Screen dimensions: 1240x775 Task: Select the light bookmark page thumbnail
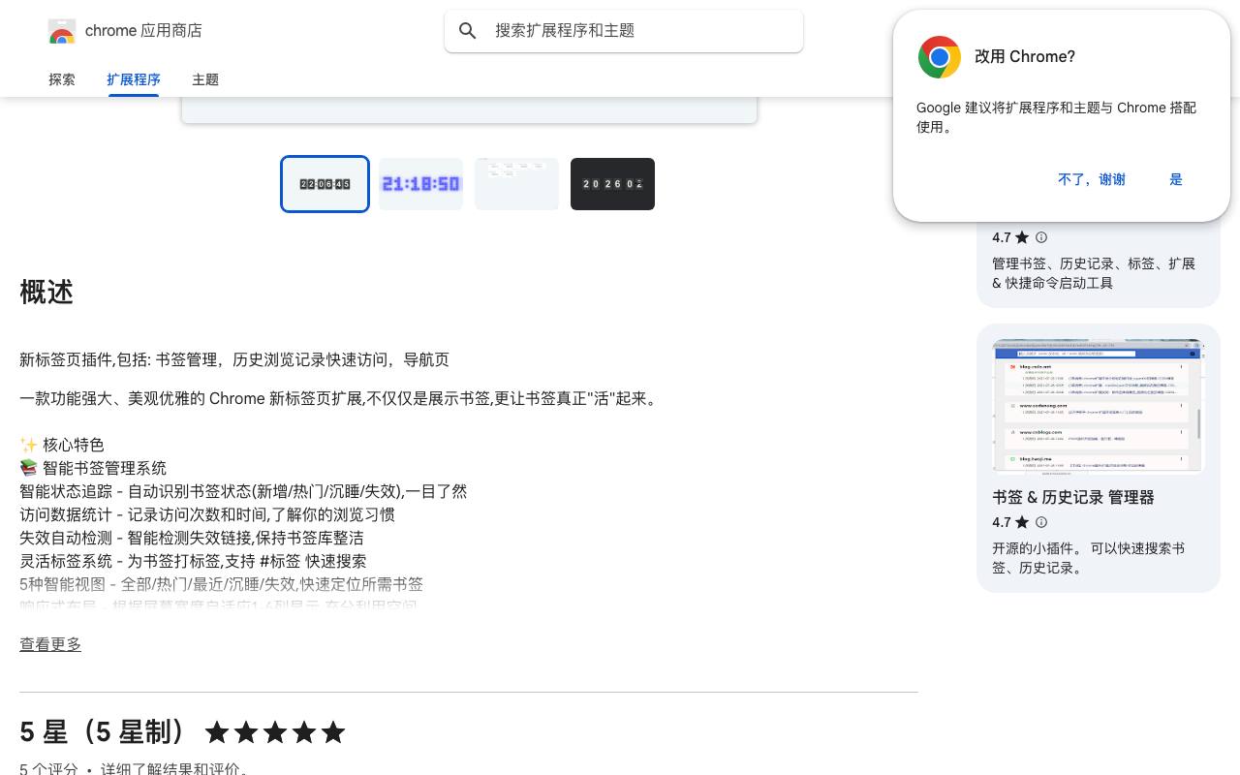click(x=516, y=184)
